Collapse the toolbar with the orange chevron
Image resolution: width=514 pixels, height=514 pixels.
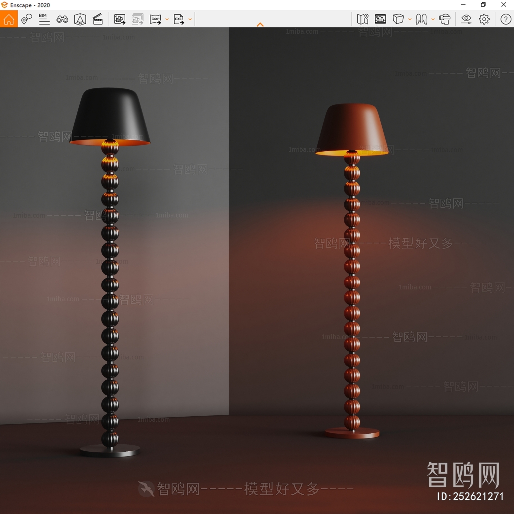[x=260, y=24]
